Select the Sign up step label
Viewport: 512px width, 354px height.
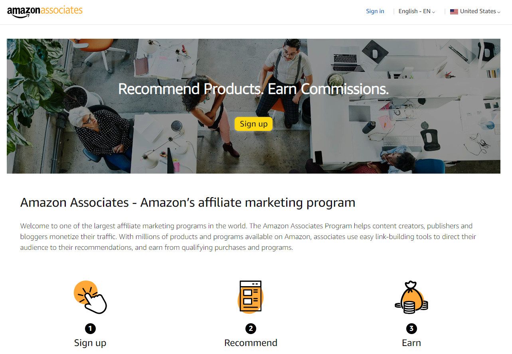click(90, 343)
